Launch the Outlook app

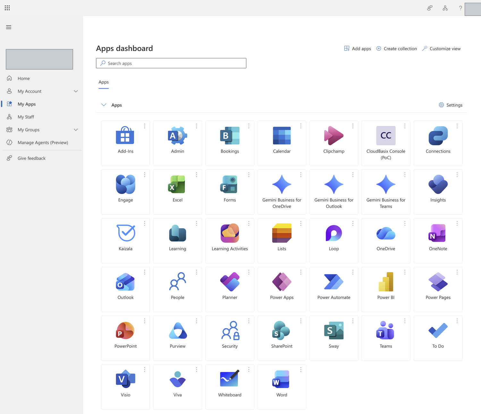[x=125, y=289]
